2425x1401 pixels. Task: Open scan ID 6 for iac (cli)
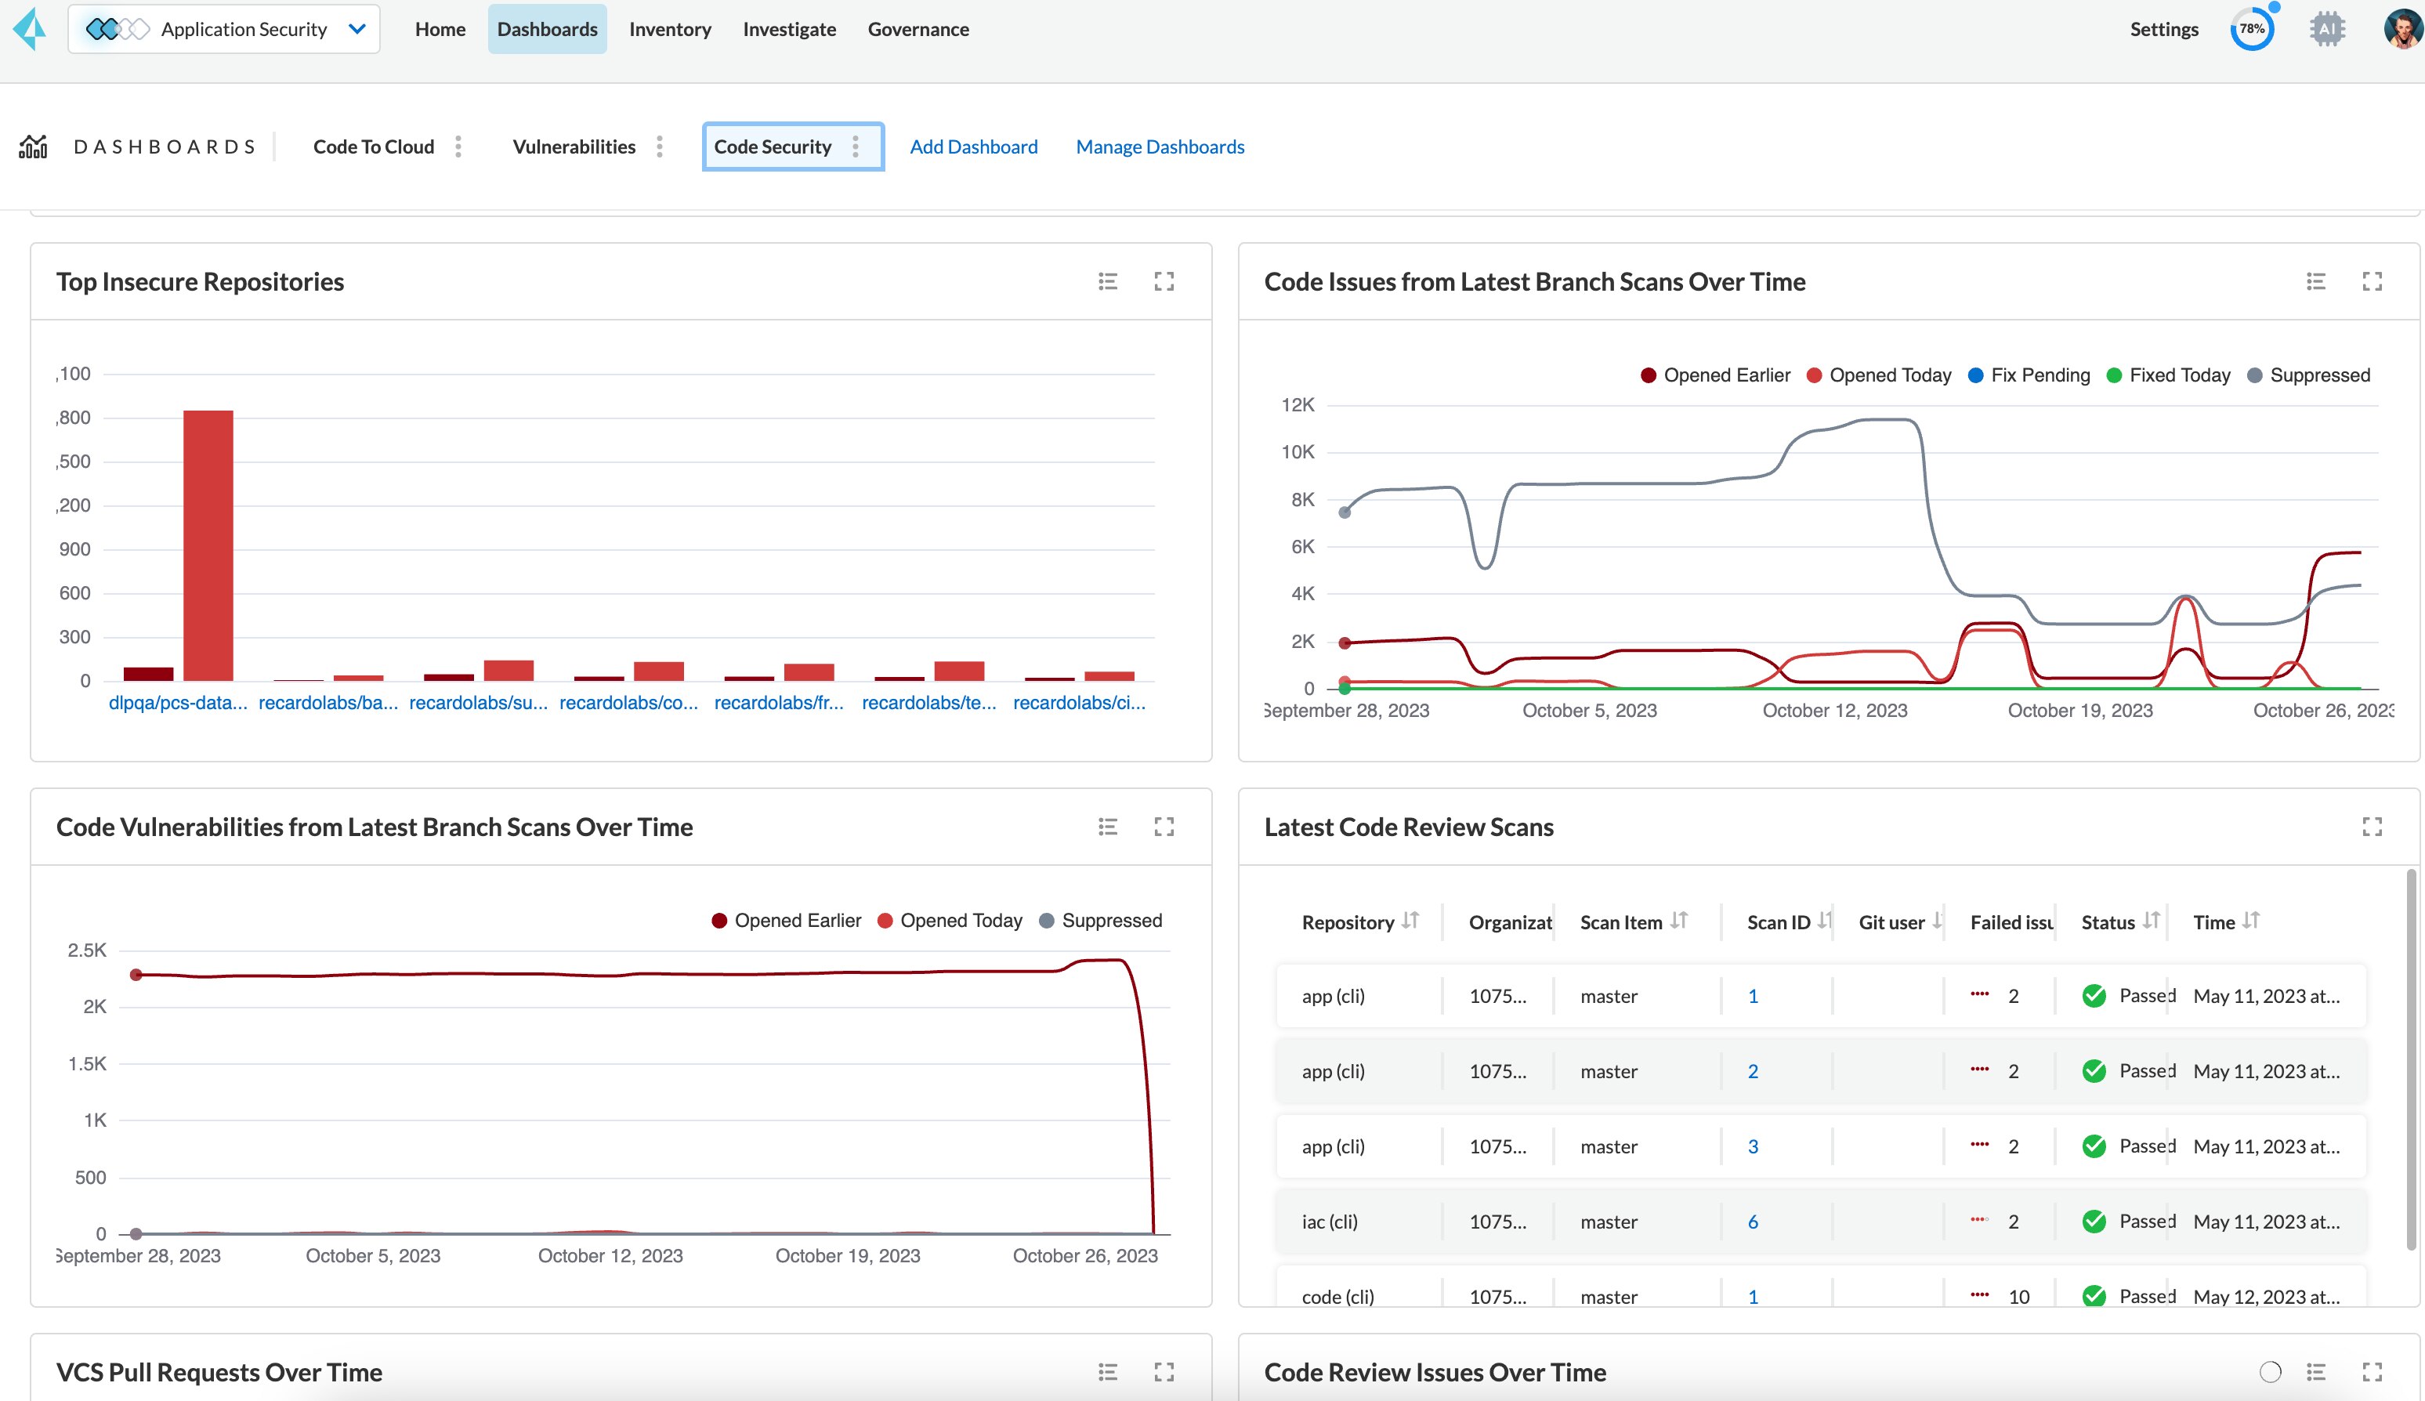pos(1754,1221)
